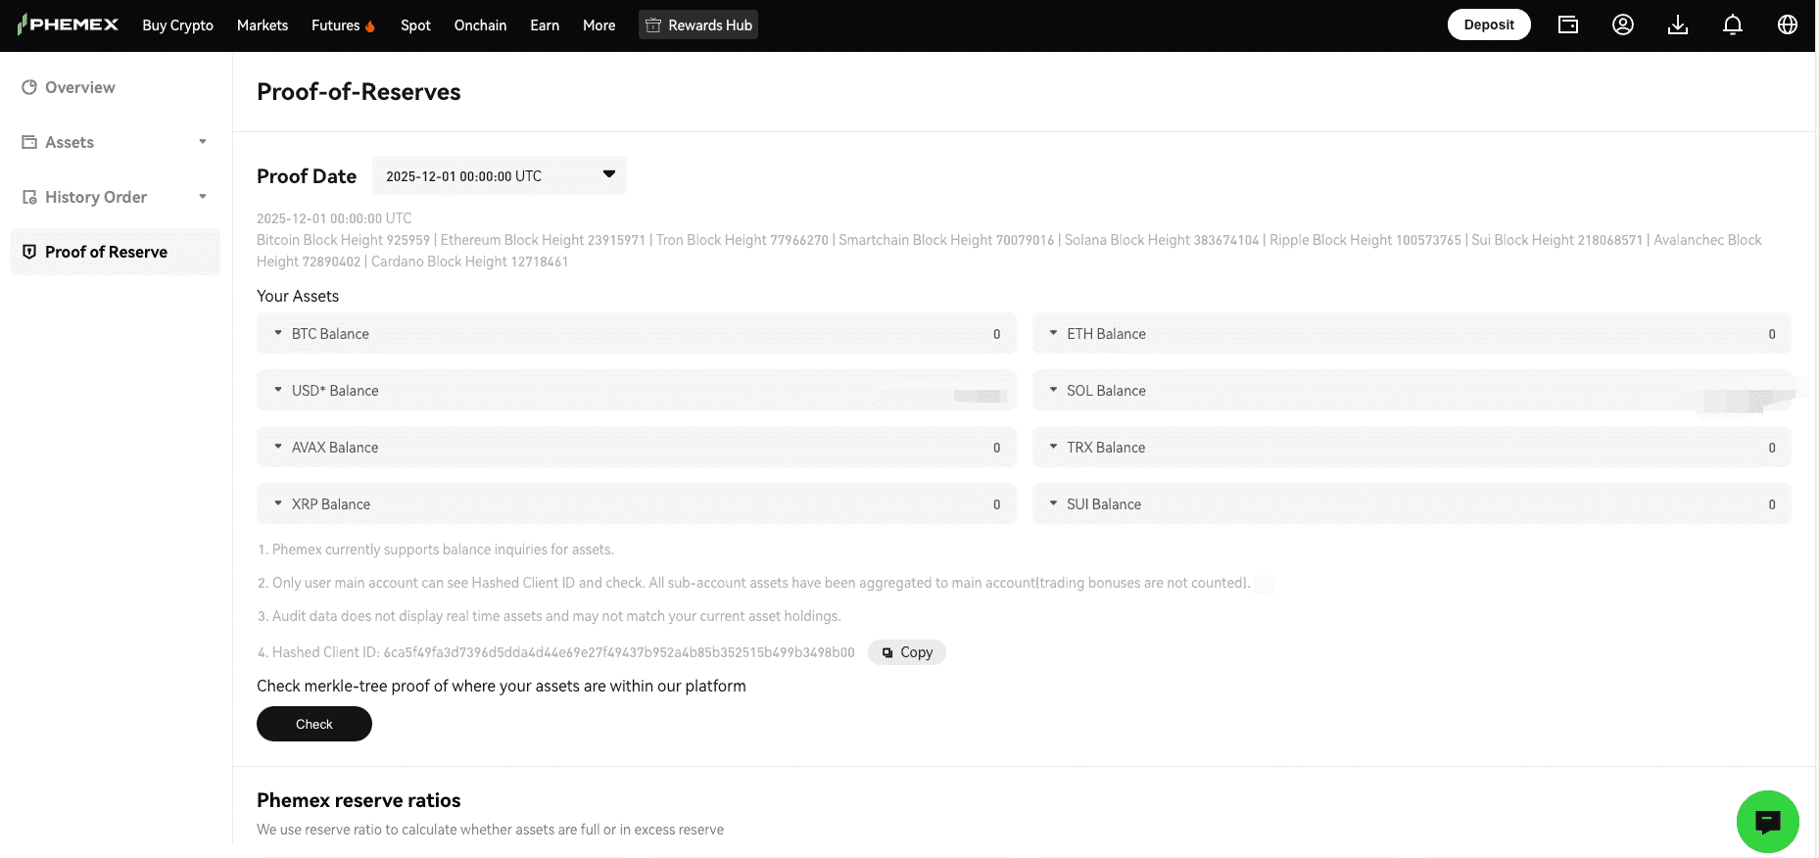The image size is (1819, 858).
Task: Expand the AVAX Balance row
Action: pos(637,447)
